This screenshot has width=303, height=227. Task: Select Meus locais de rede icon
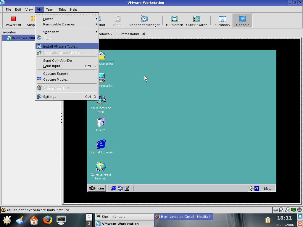[101, 104]
